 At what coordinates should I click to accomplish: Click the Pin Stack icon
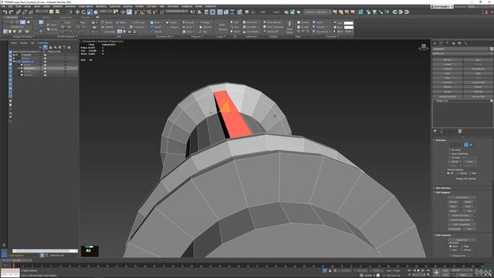click(435, 131)
